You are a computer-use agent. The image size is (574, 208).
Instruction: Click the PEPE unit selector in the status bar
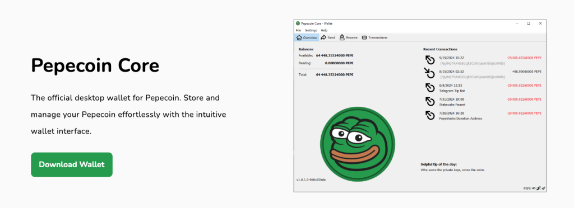click(x=527, y=188)
